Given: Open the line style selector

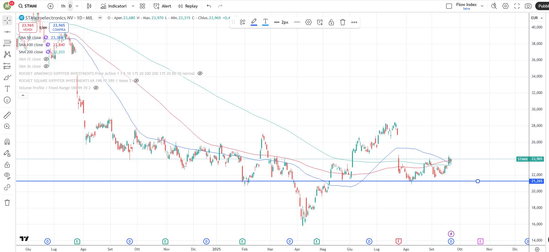Looking at the screenshot, I should point(297,22).
